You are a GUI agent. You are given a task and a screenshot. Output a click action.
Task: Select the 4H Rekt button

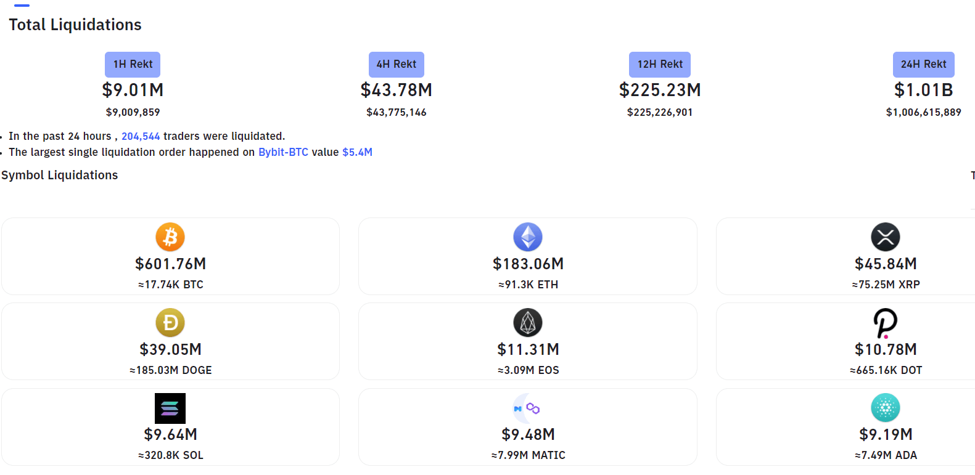397,64
